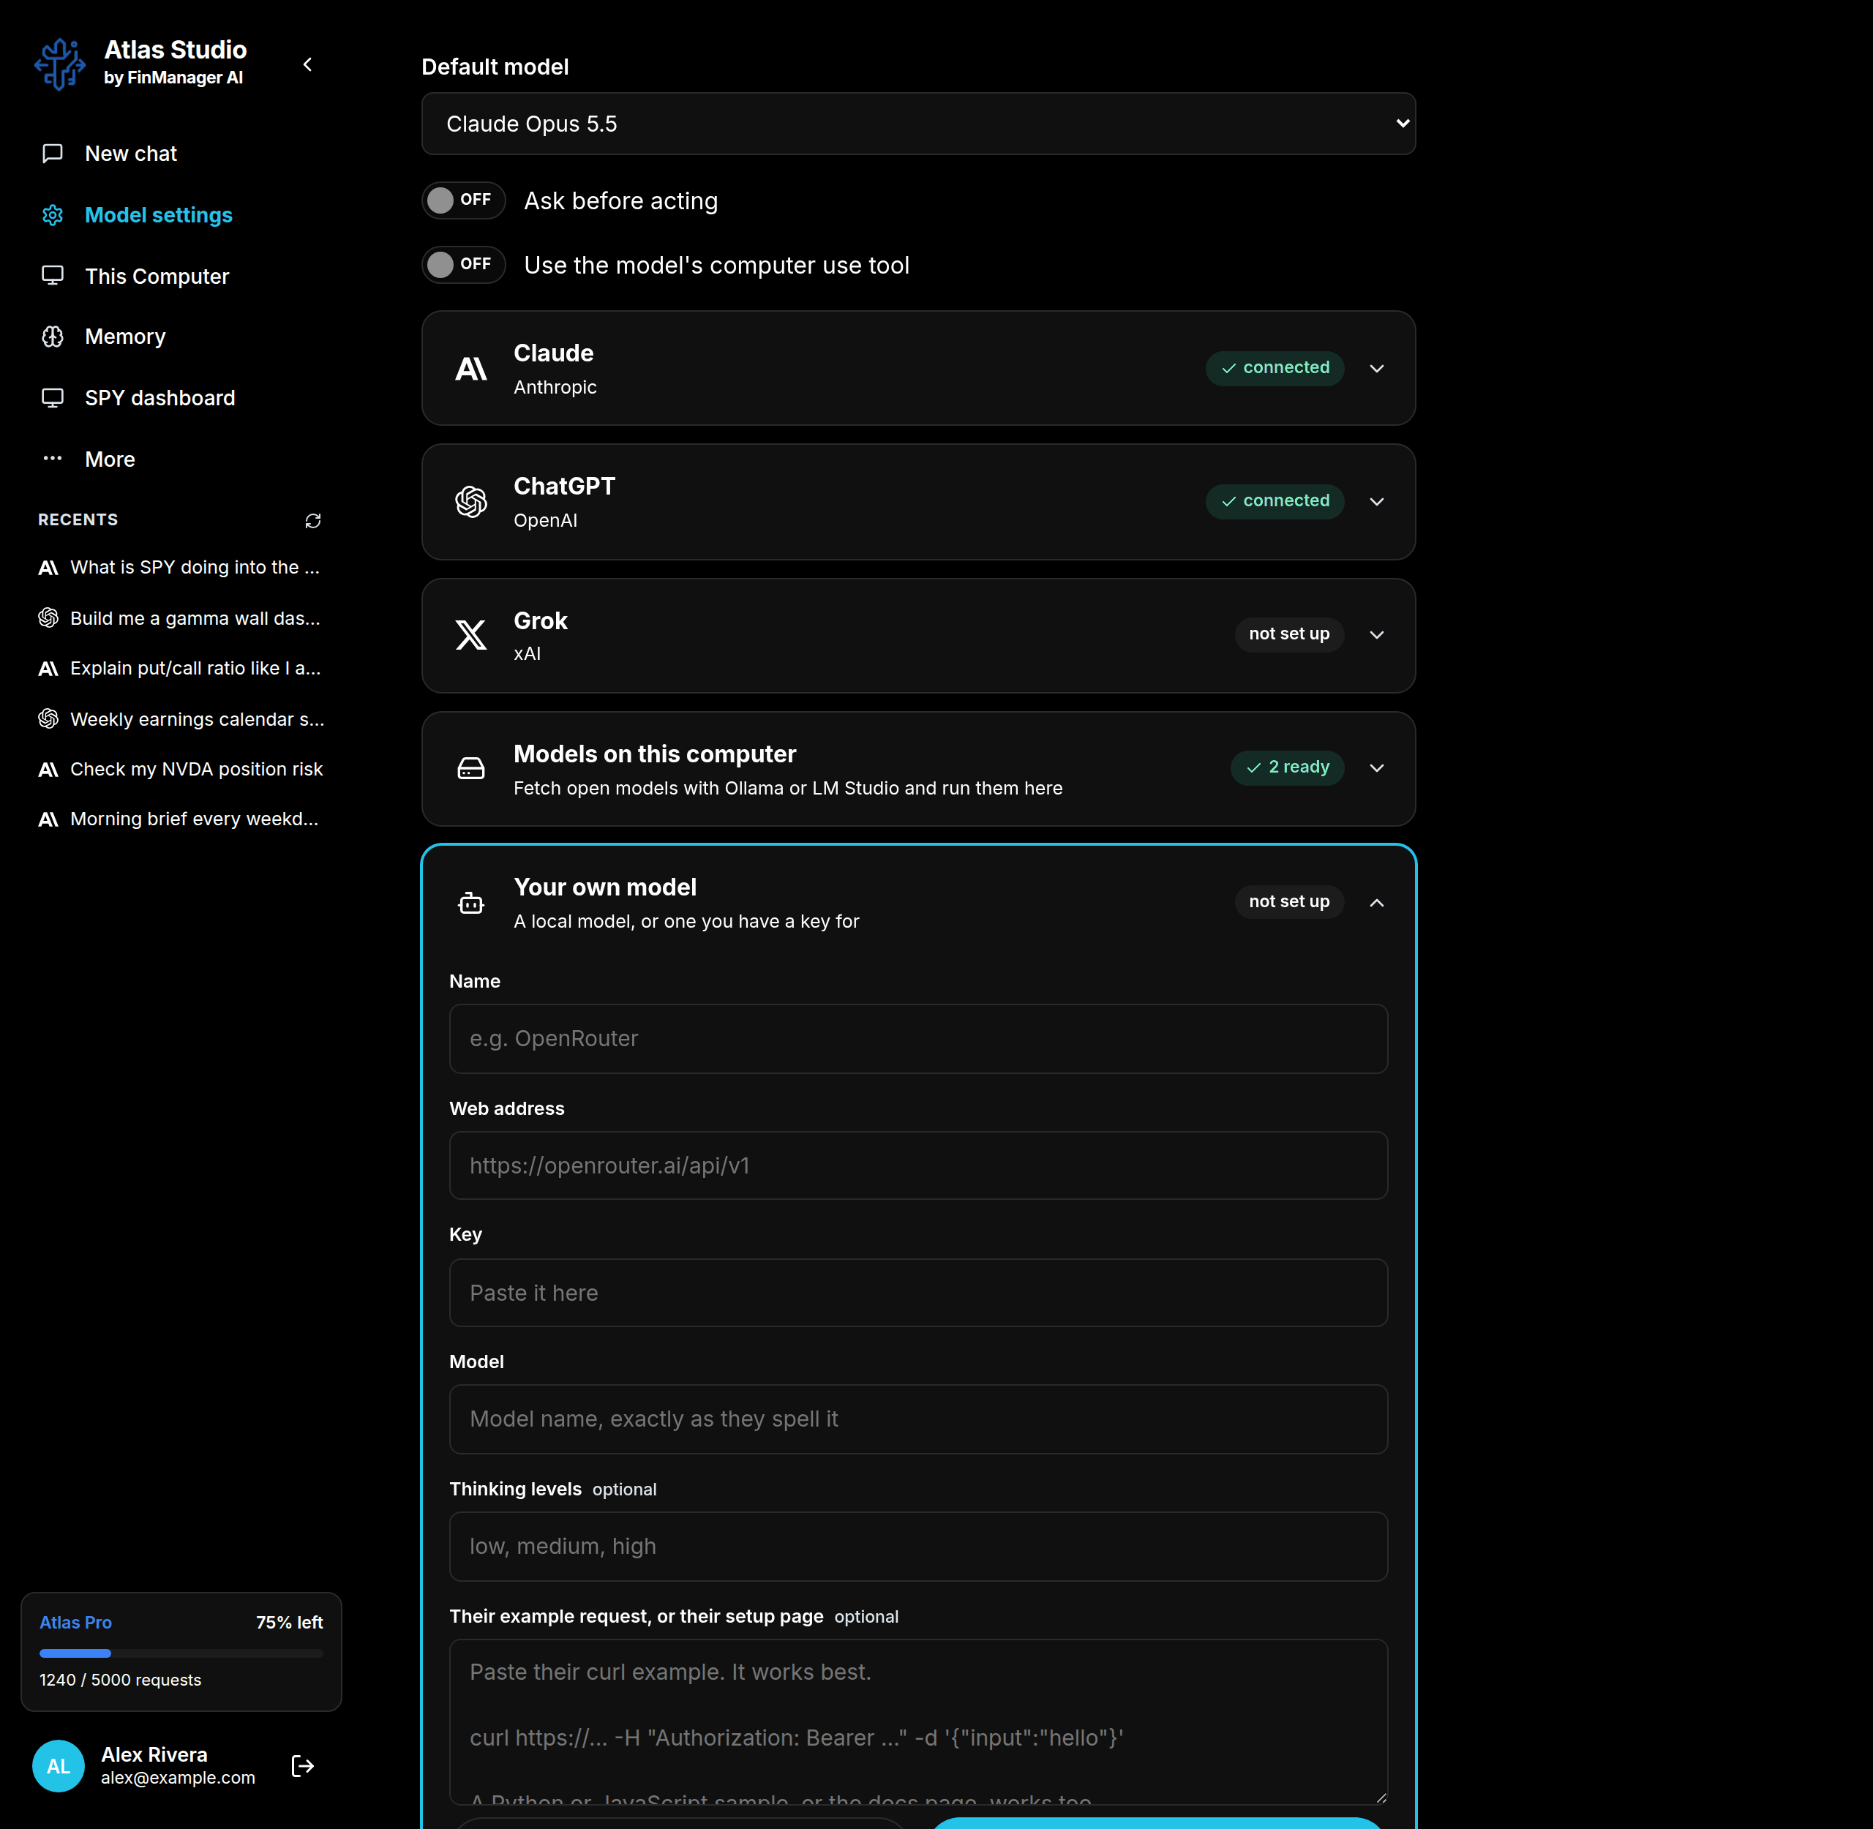Viewport: 1873px width, 1829px height.
Task: Enable the model's computer use tool switch
Action: [464, 264]
